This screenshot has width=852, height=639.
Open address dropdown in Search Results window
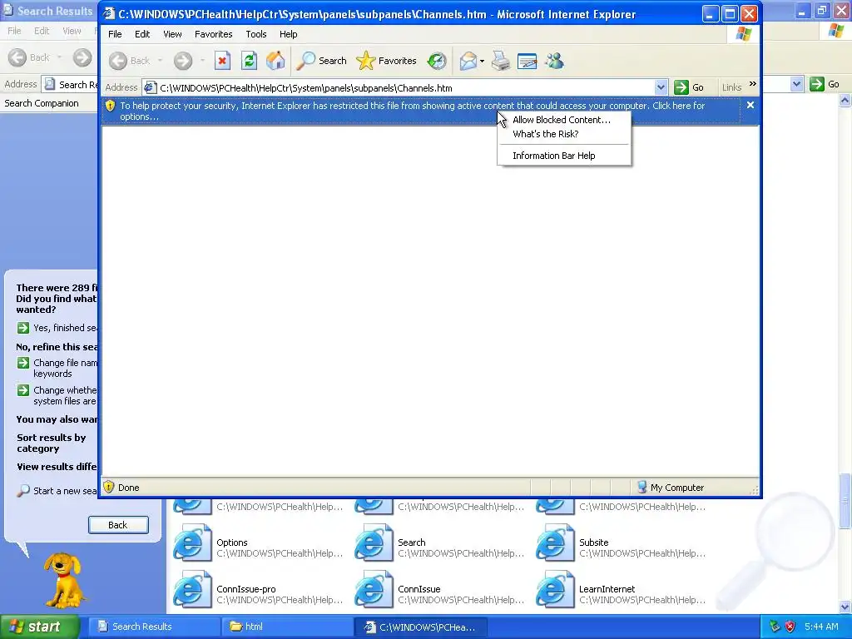796,84
